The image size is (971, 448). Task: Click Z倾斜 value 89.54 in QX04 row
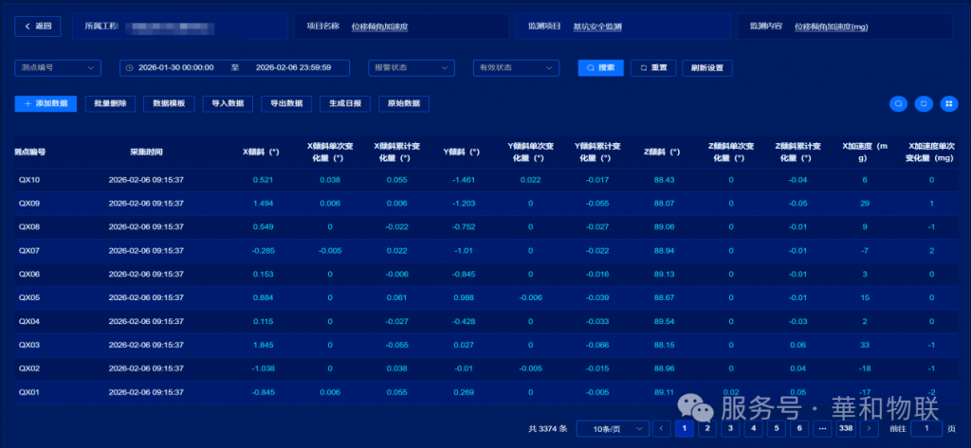tap(664, 321)
